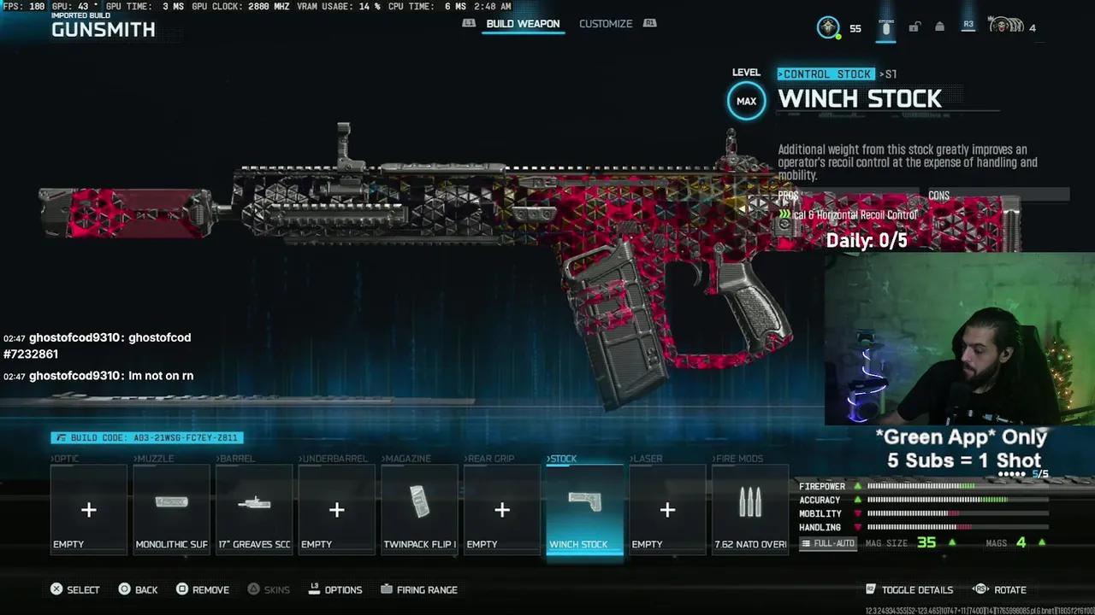Click the Back circle button icon

124,589
